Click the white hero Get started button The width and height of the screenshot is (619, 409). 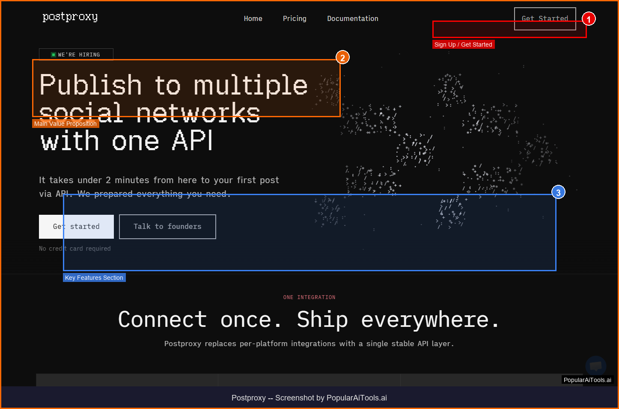[76, 227]
